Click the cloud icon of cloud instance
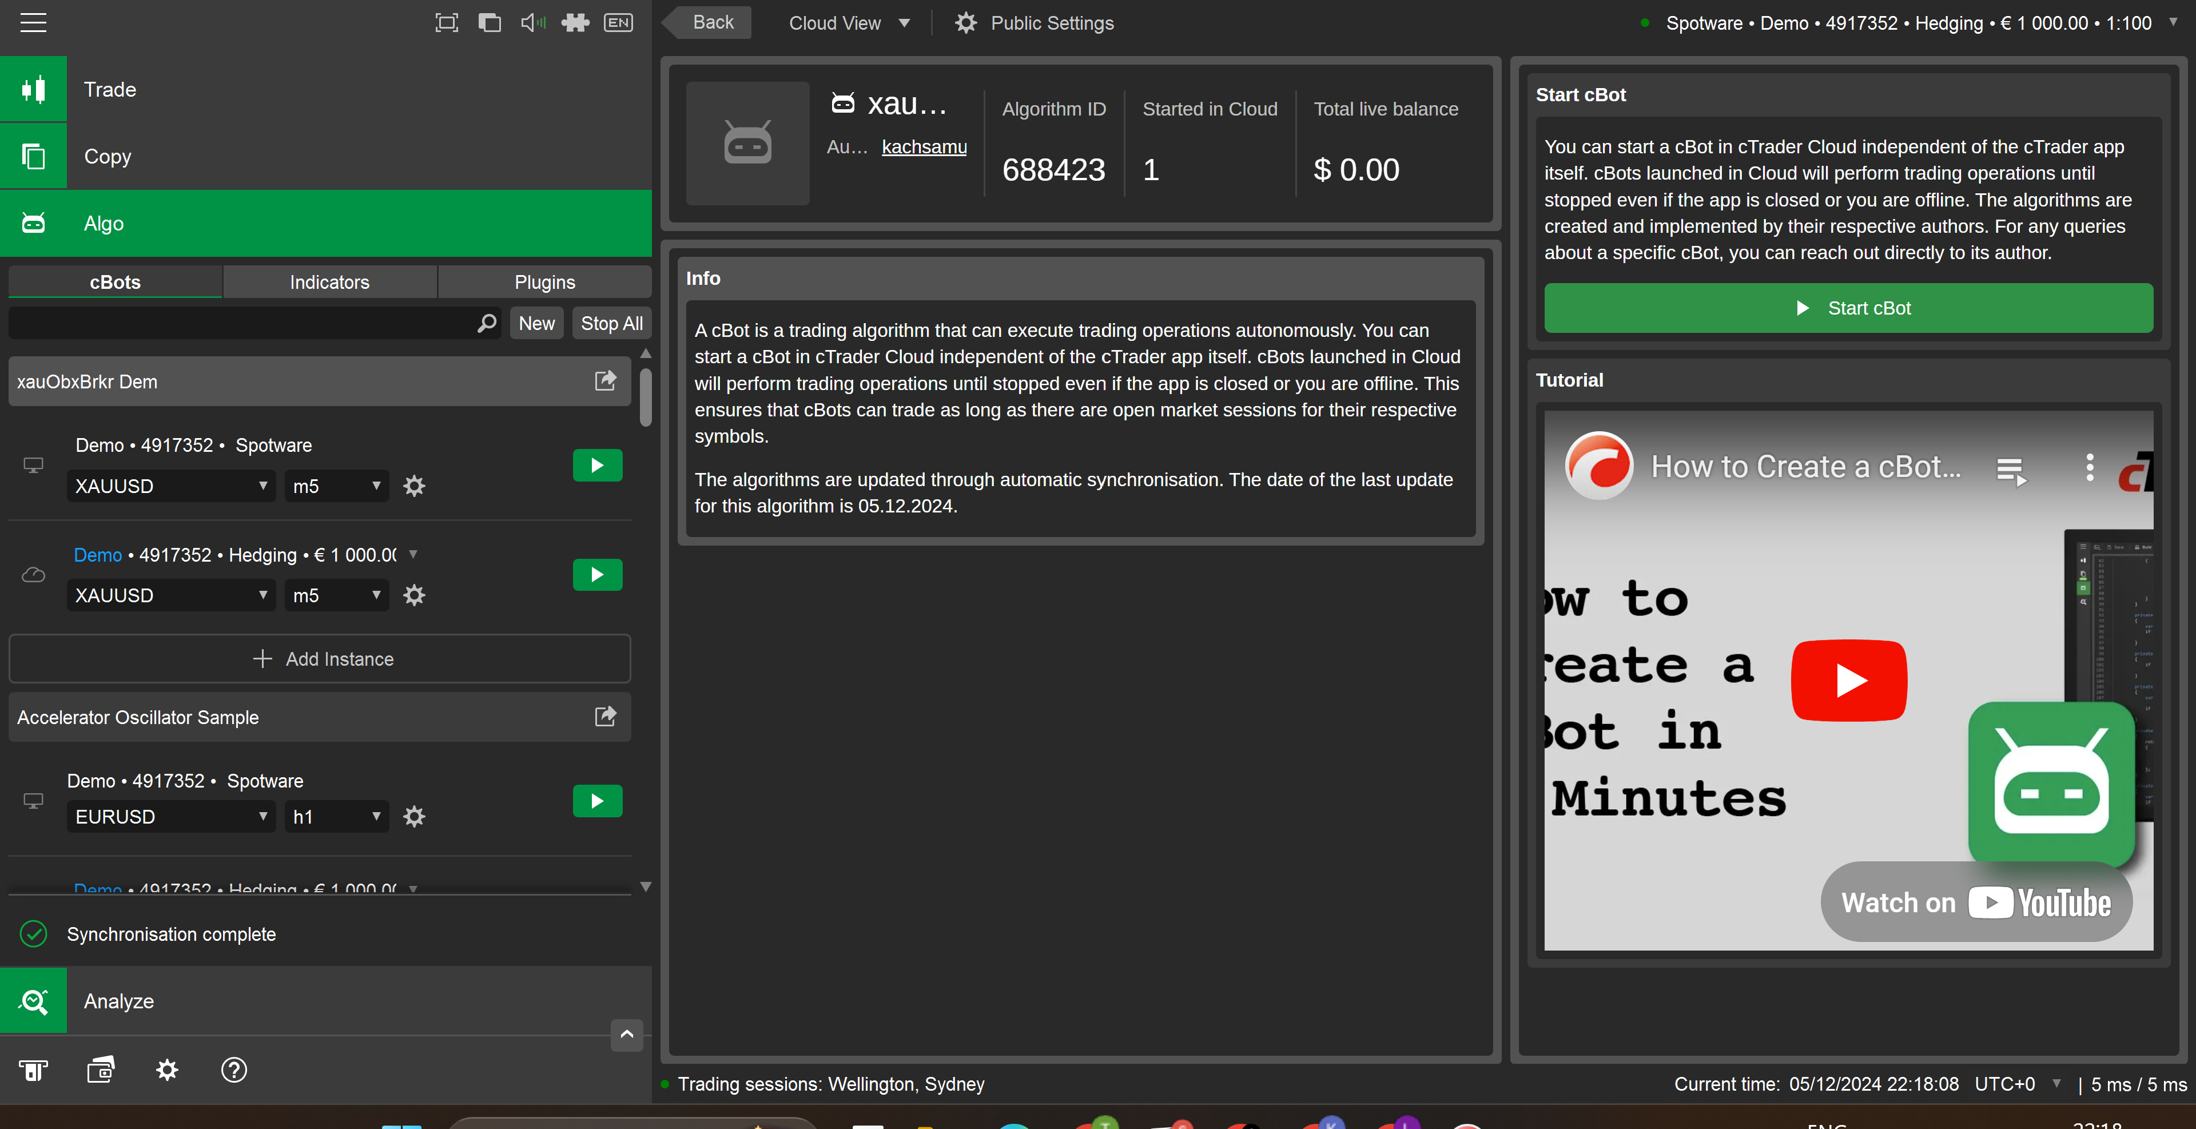This screenshot has width=2196, height=1129. (x=33, y=575)
